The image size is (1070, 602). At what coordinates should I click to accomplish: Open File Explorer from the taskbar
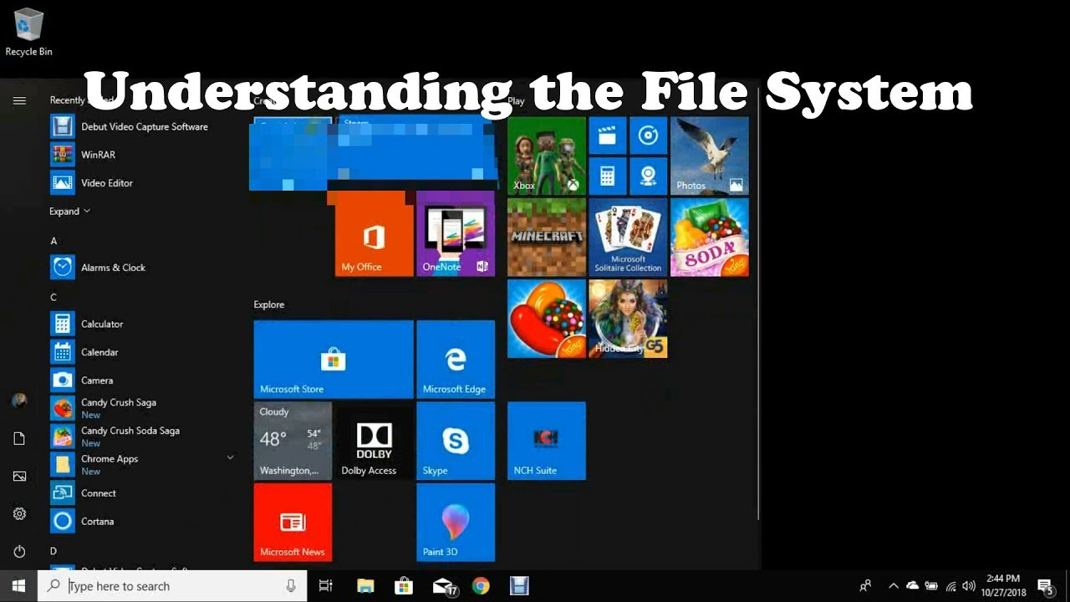click(365, 586)
